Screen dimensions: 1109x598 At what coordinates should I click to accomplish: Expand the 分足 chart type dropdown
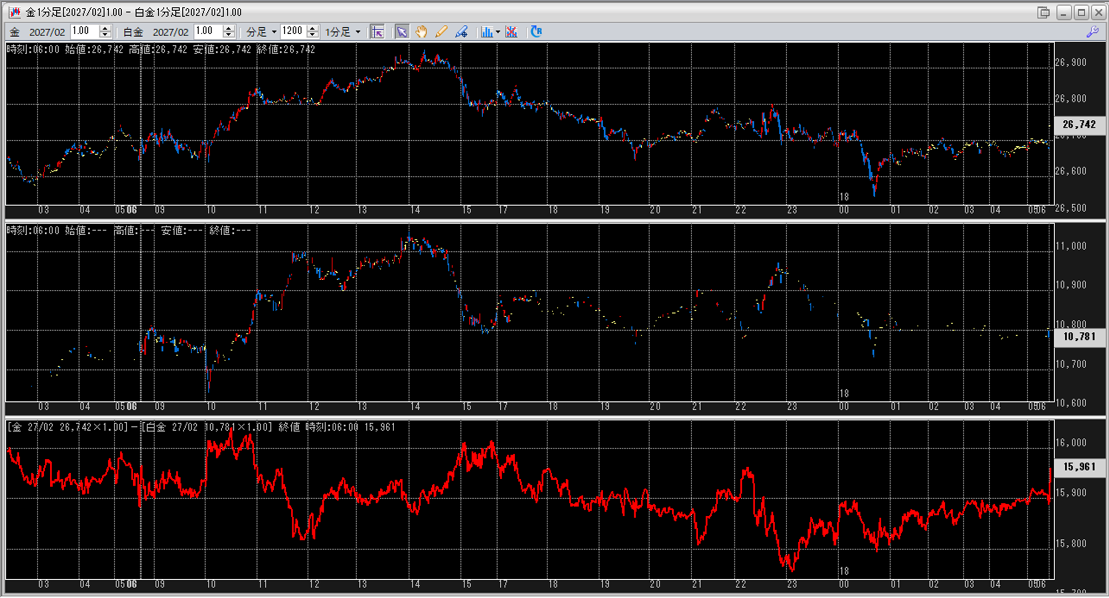(274, 32)
